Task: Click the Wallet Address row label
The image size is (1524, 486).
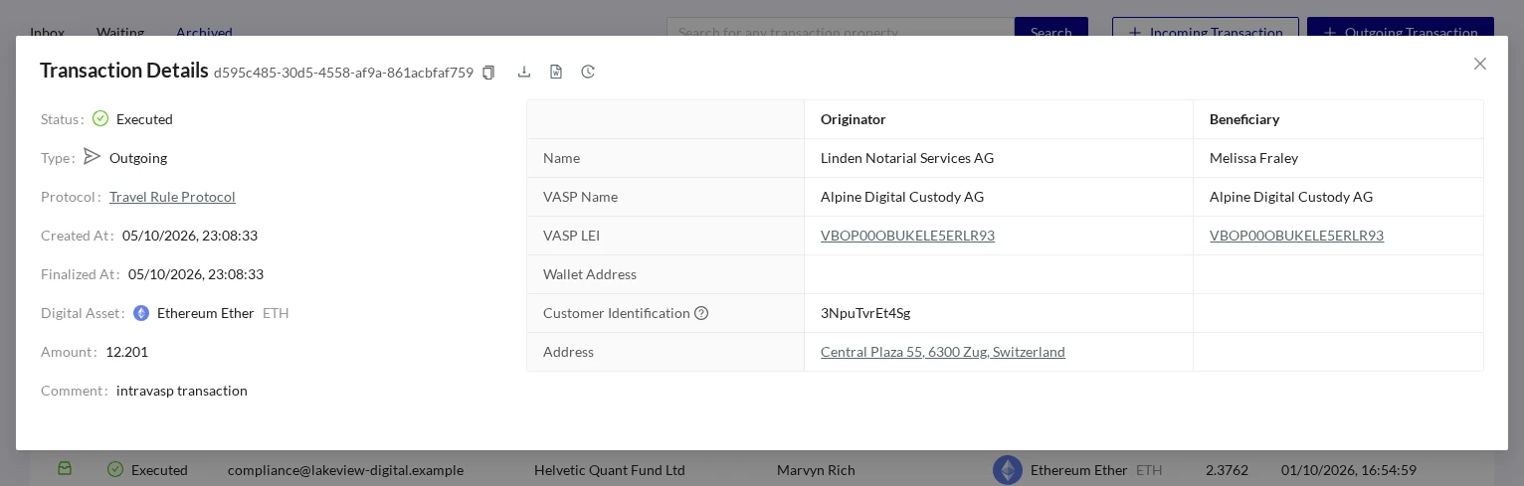Action: point(590,274)
